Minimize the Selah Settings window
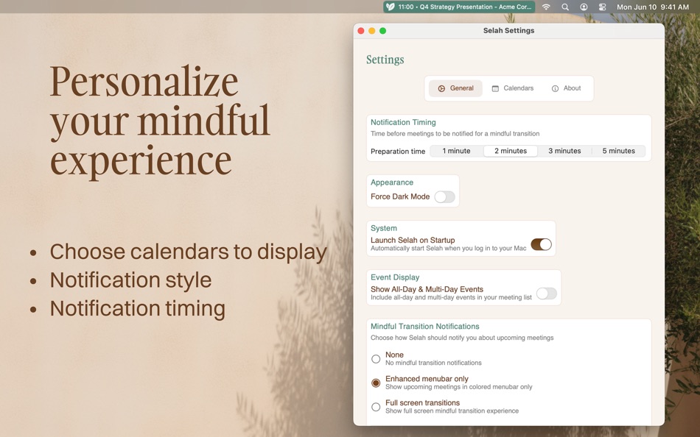 click(x=372, y=31)
